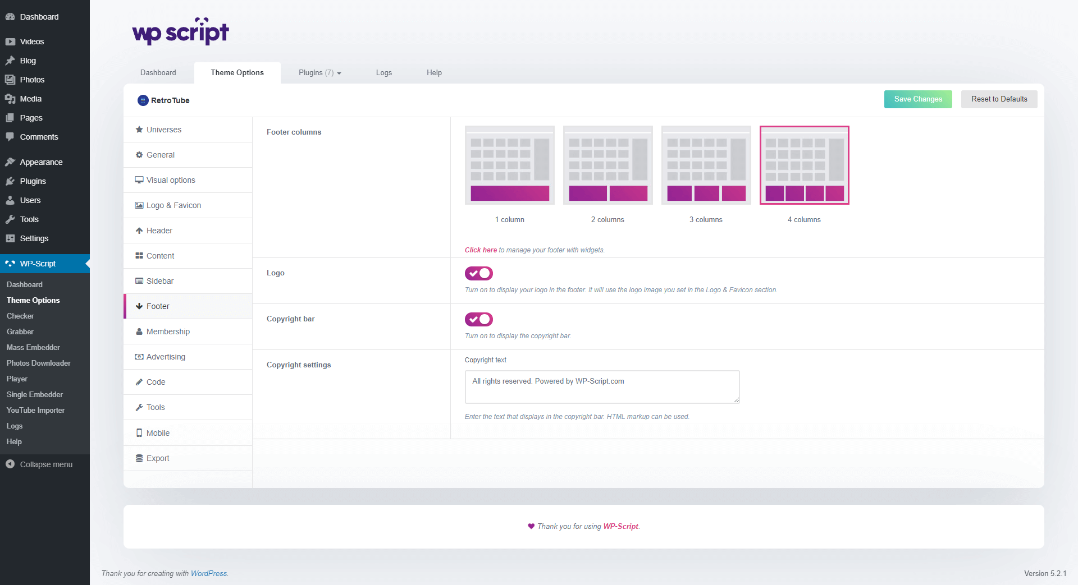1078x585 pixels.
Task: Click the Media icon in admin menu
Action: (x=10, y=99)
